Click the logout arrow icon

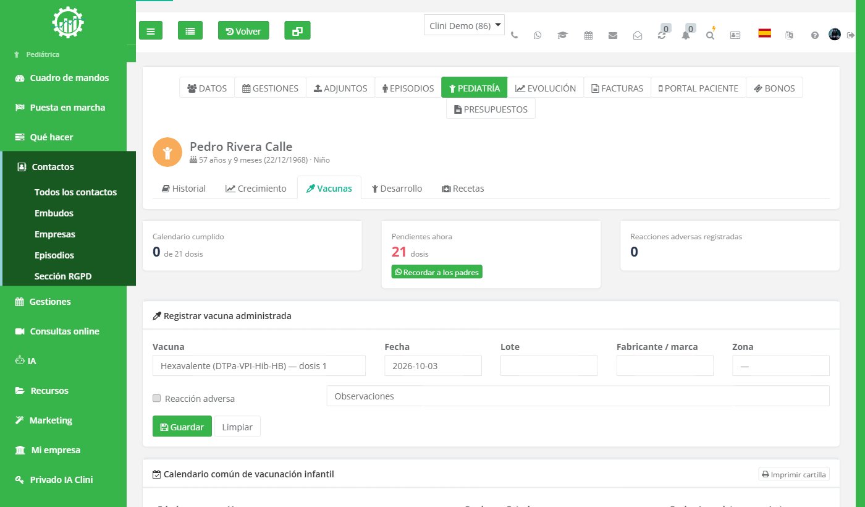click(851, 35)
